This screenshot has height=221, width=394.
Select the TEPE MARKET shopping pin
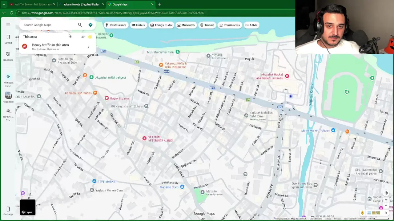coord(94,181)
